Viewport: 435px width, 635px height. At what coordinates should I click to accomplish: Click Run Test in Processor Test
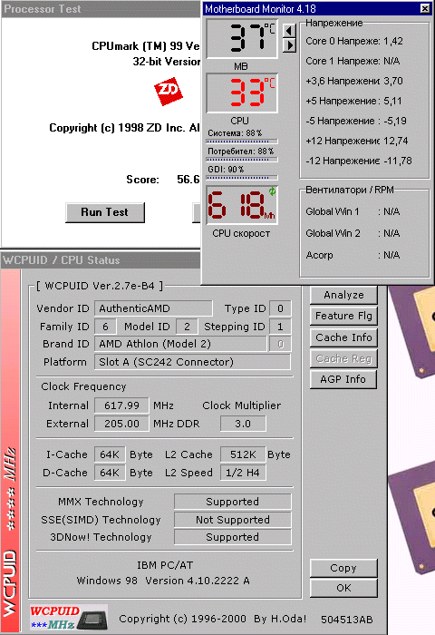point(105,212)
